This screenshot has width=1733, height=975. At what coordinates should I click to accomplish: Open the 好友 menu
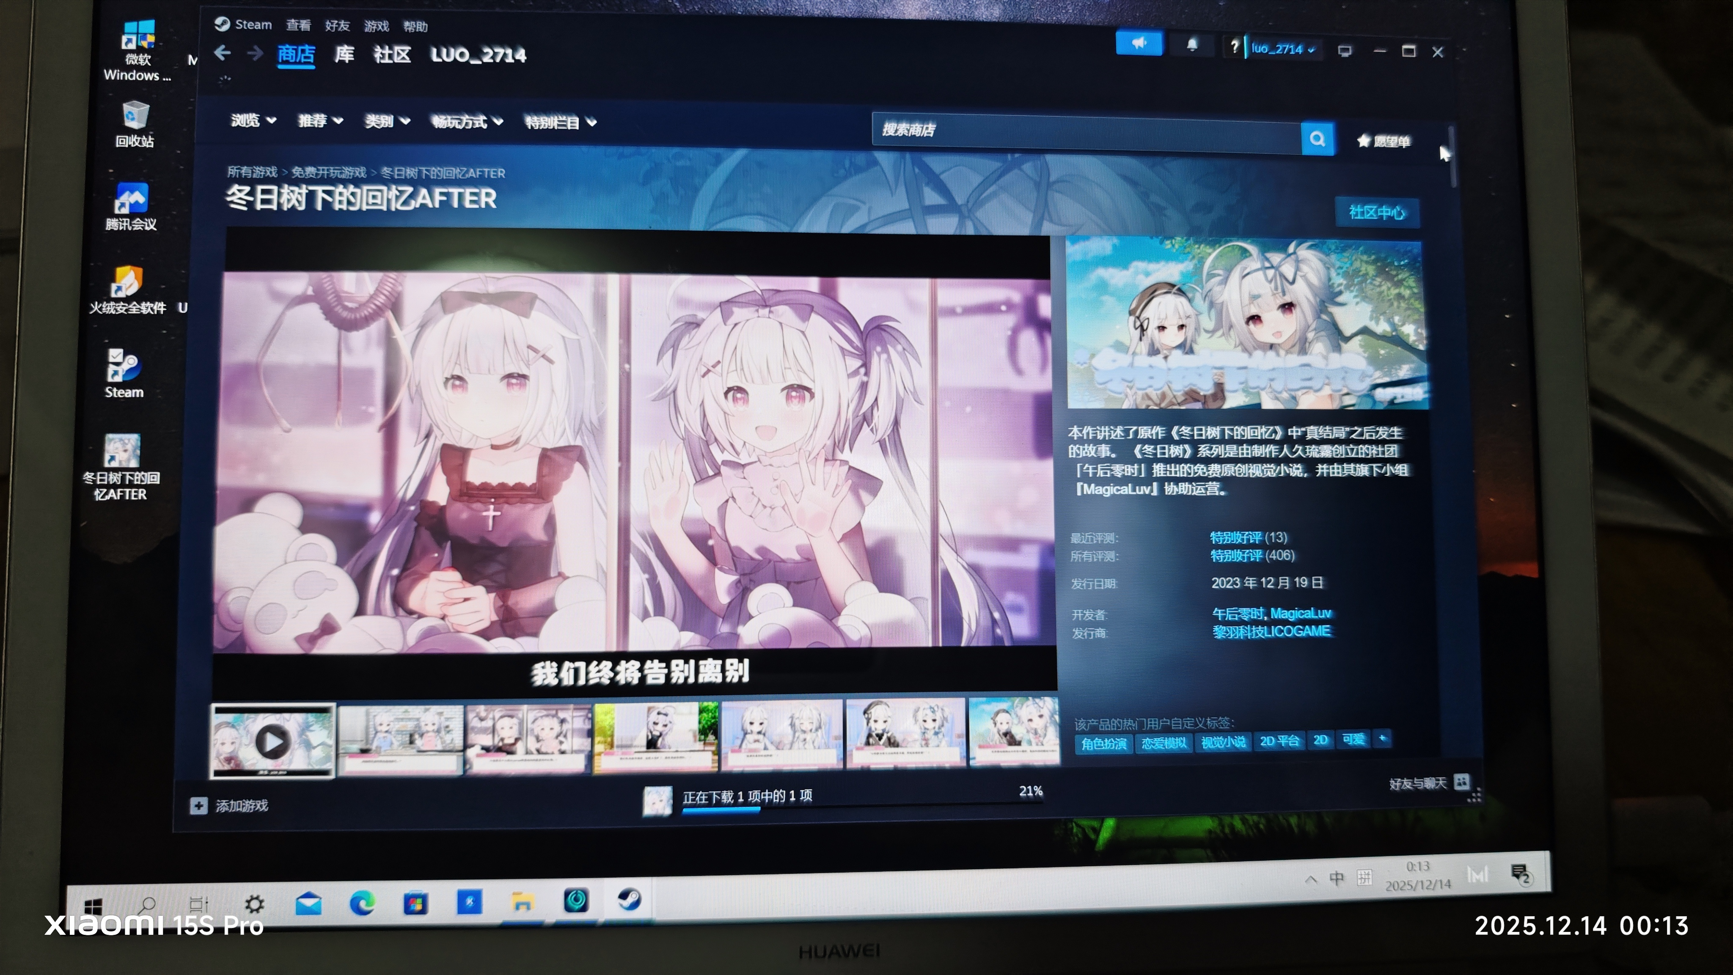(337, 25)
